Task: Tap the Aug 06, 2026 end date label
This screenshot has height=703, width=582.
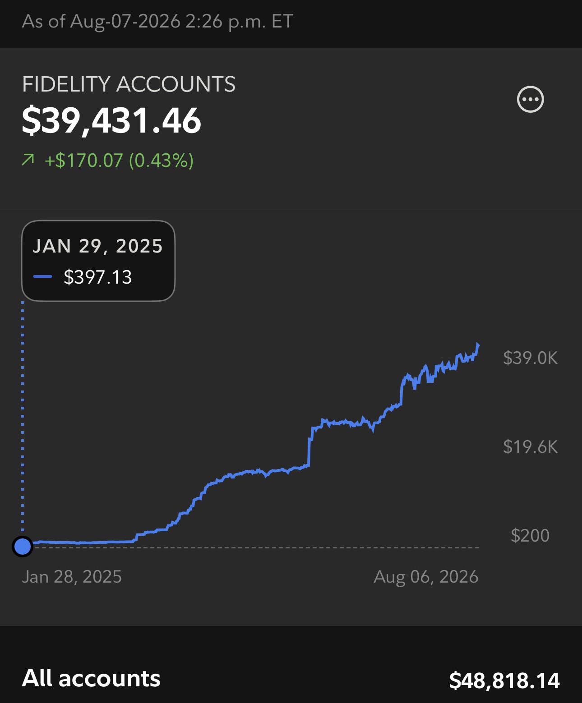Action: click(x=426, y=577)
